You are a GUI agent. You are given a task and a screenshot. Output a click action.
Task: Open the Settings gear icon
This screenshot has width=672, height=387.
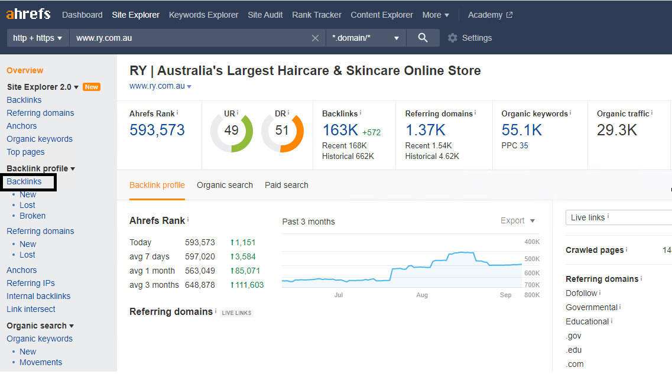click(x=453, y=38)
